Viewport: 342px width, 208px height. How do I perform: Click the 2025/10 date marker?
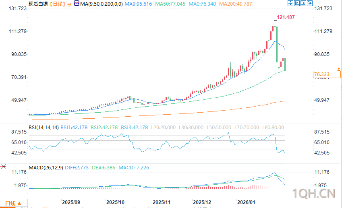[115, 202]
